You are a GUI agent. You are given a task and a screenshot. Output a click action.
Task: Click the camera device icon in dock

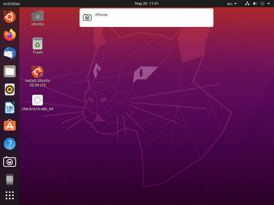(x=10, y=162)
